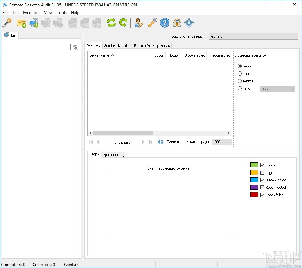This screenshot has height=268, width=302.
Task: Open program settings with the wrench icon
Action: [x=152, y=23]
